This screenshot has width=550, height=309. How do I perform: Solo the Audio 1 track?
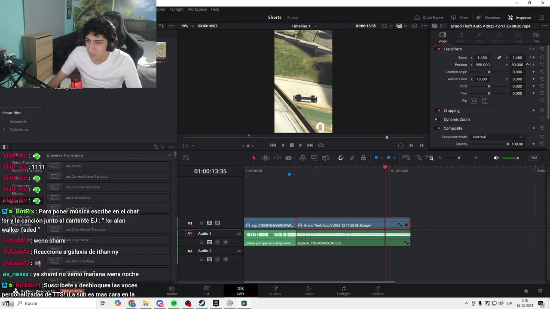pos(217,242)
